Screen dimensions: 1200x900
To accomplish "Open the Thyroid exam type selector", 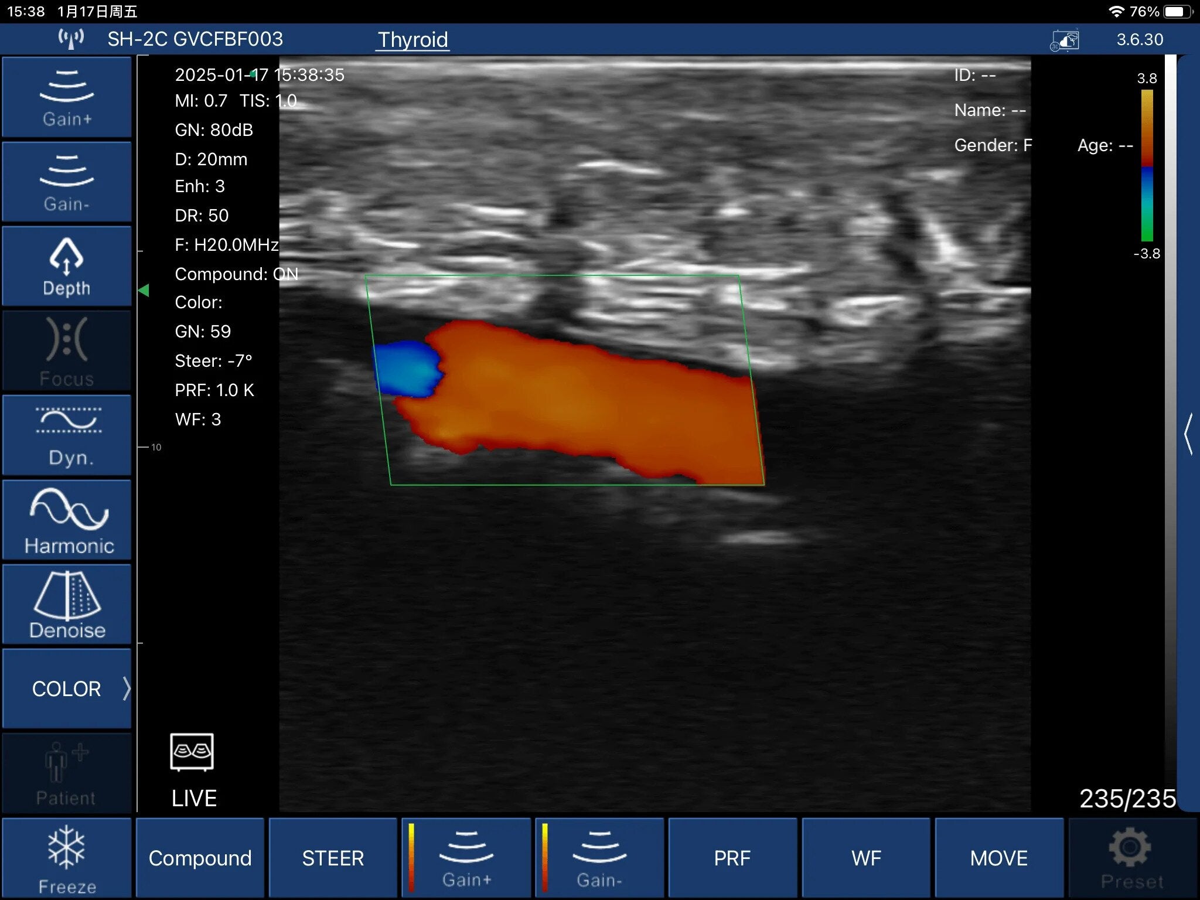I will pos(412,40).
